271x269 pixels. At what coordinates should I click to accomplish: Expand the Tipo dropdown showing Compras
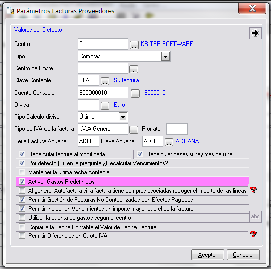coord(165,56)
